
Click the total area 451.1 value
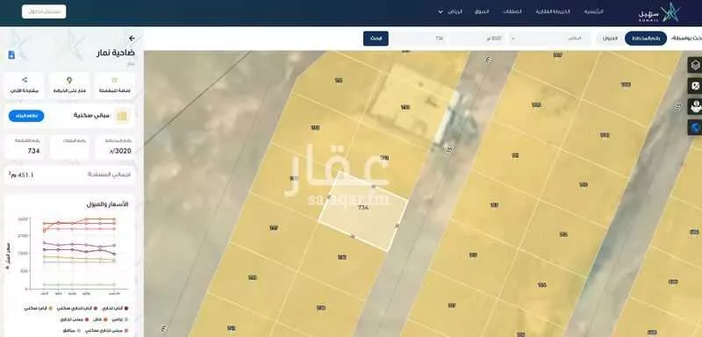20,175
